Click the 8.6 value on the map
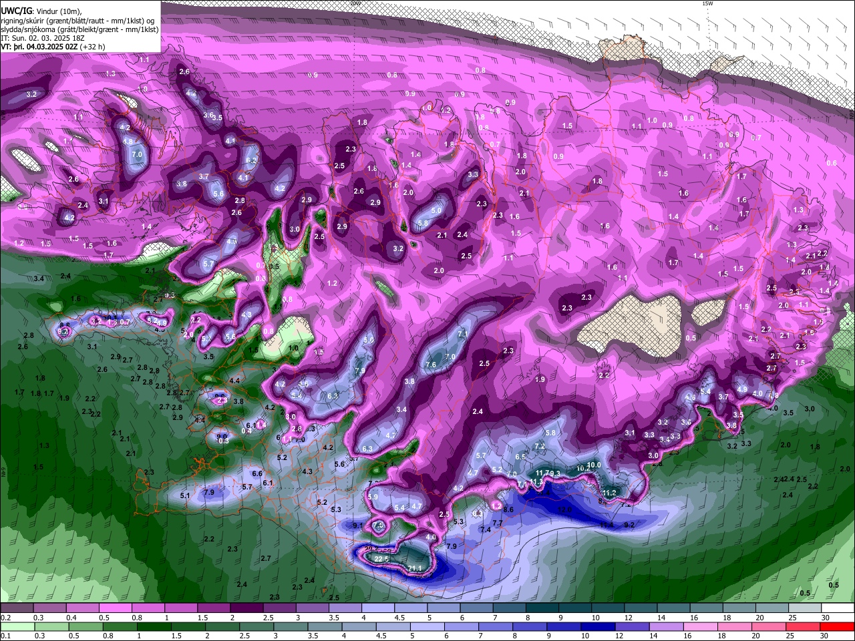The image size is (855, 641). (508, 509)
